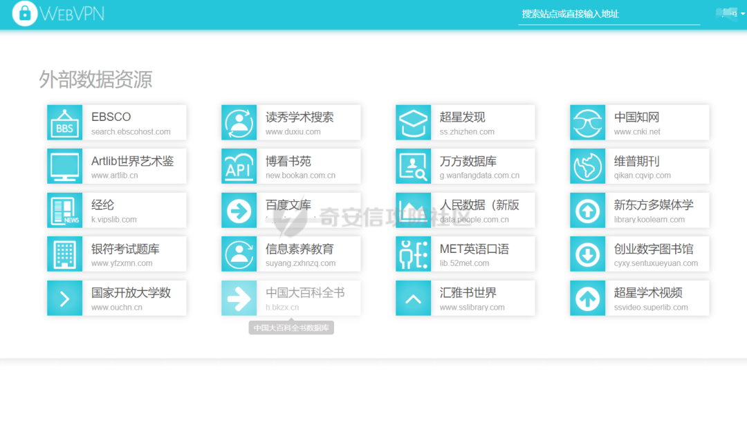Click the 博看书苑 API cloud icon
This screenshot has height=434, width=747.
(x=239, y=167)
